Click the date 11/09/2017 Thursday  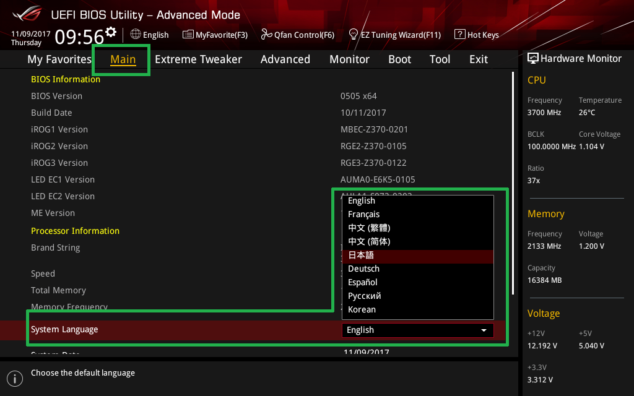[30, 38]
